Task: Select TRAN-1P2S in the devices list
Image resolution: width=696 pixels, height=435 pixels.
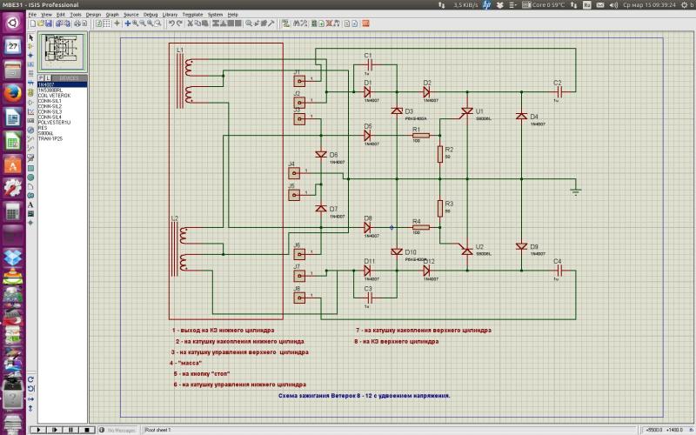Action: pos(50,138)
